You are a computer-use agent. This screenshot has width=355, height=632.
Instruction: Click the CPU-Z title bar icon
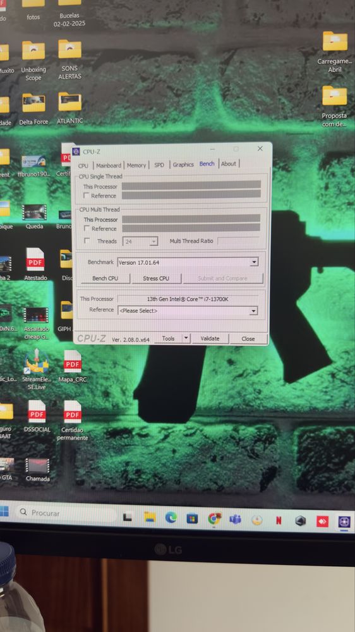click(x=76, y=152)
